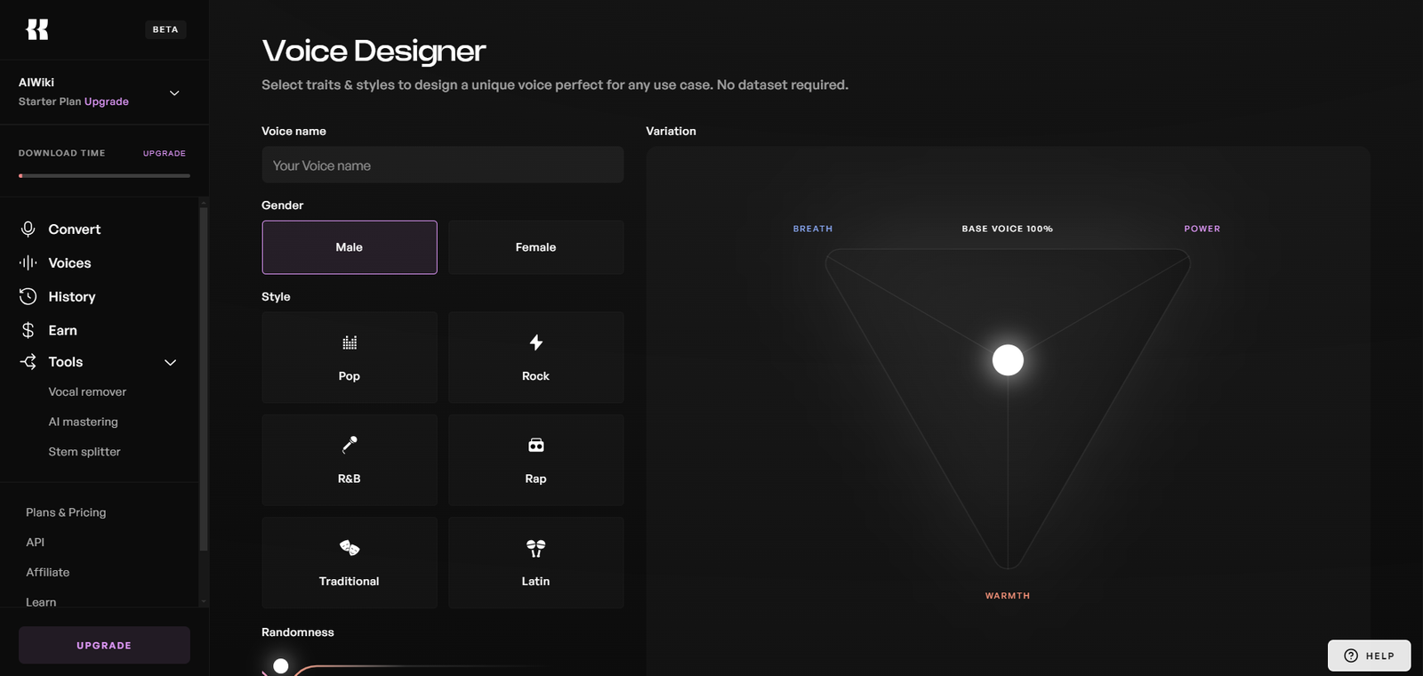Choose the Rock lightning bolt icon
The height and width of the screenshot is (676, 1423).
pyautogui.click(x=535, y=342)
